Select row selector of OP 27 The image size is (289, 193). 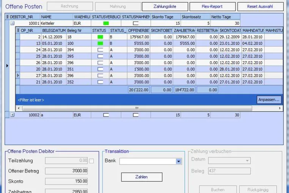(x=18, y=76)
